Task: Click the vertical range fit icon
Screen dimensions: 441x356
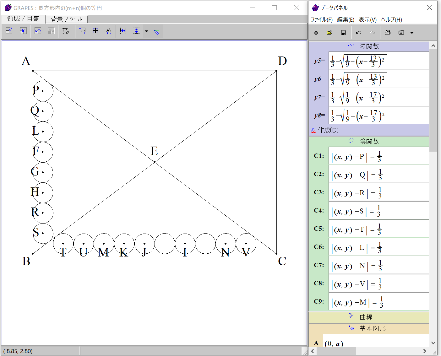Action: pos(136,31)
